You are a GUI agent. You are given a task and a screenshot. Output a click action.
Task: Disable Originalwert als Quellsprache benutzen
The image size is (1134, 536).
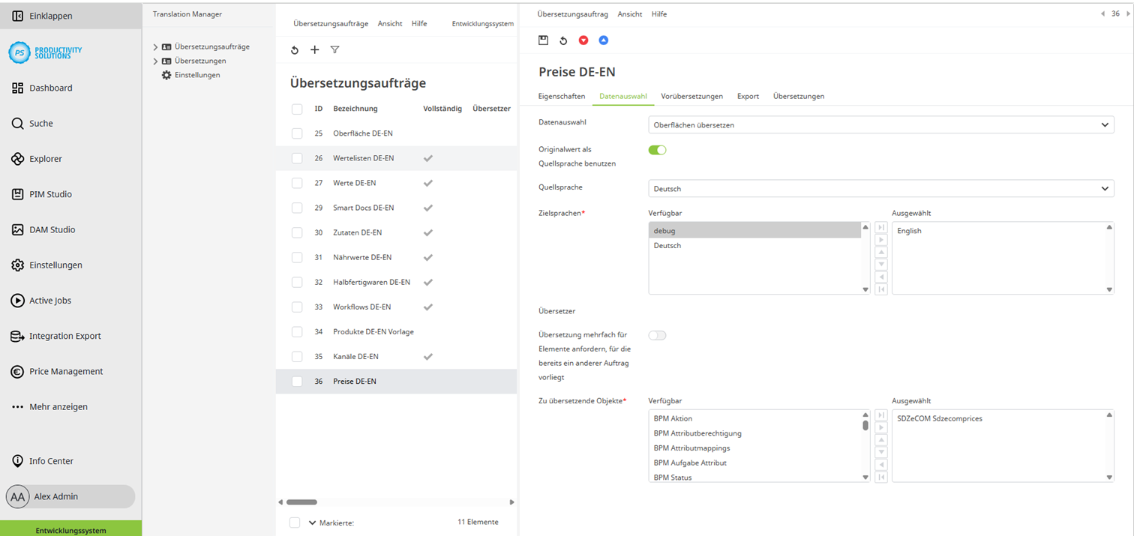point(657,149)
